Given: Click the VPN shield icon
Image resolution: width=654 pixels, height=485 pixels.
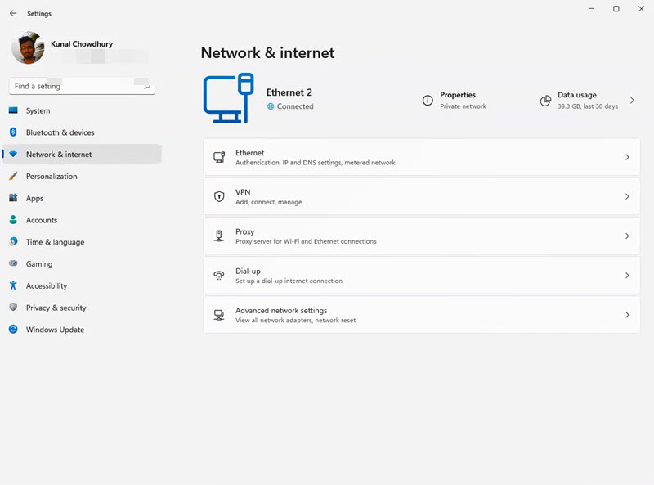Looking at the screenshot, I should (x=219, y=196).
